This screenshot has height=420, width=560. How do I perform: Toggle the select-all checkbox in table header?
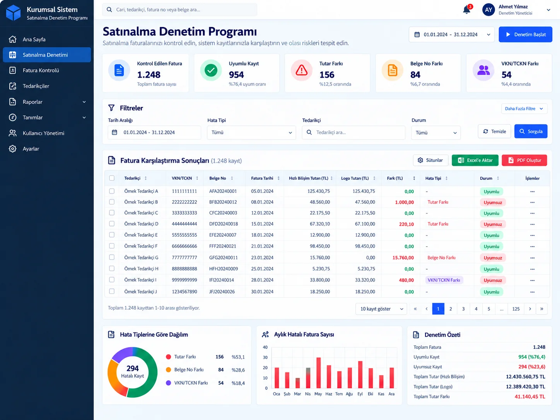click(112, 178)
